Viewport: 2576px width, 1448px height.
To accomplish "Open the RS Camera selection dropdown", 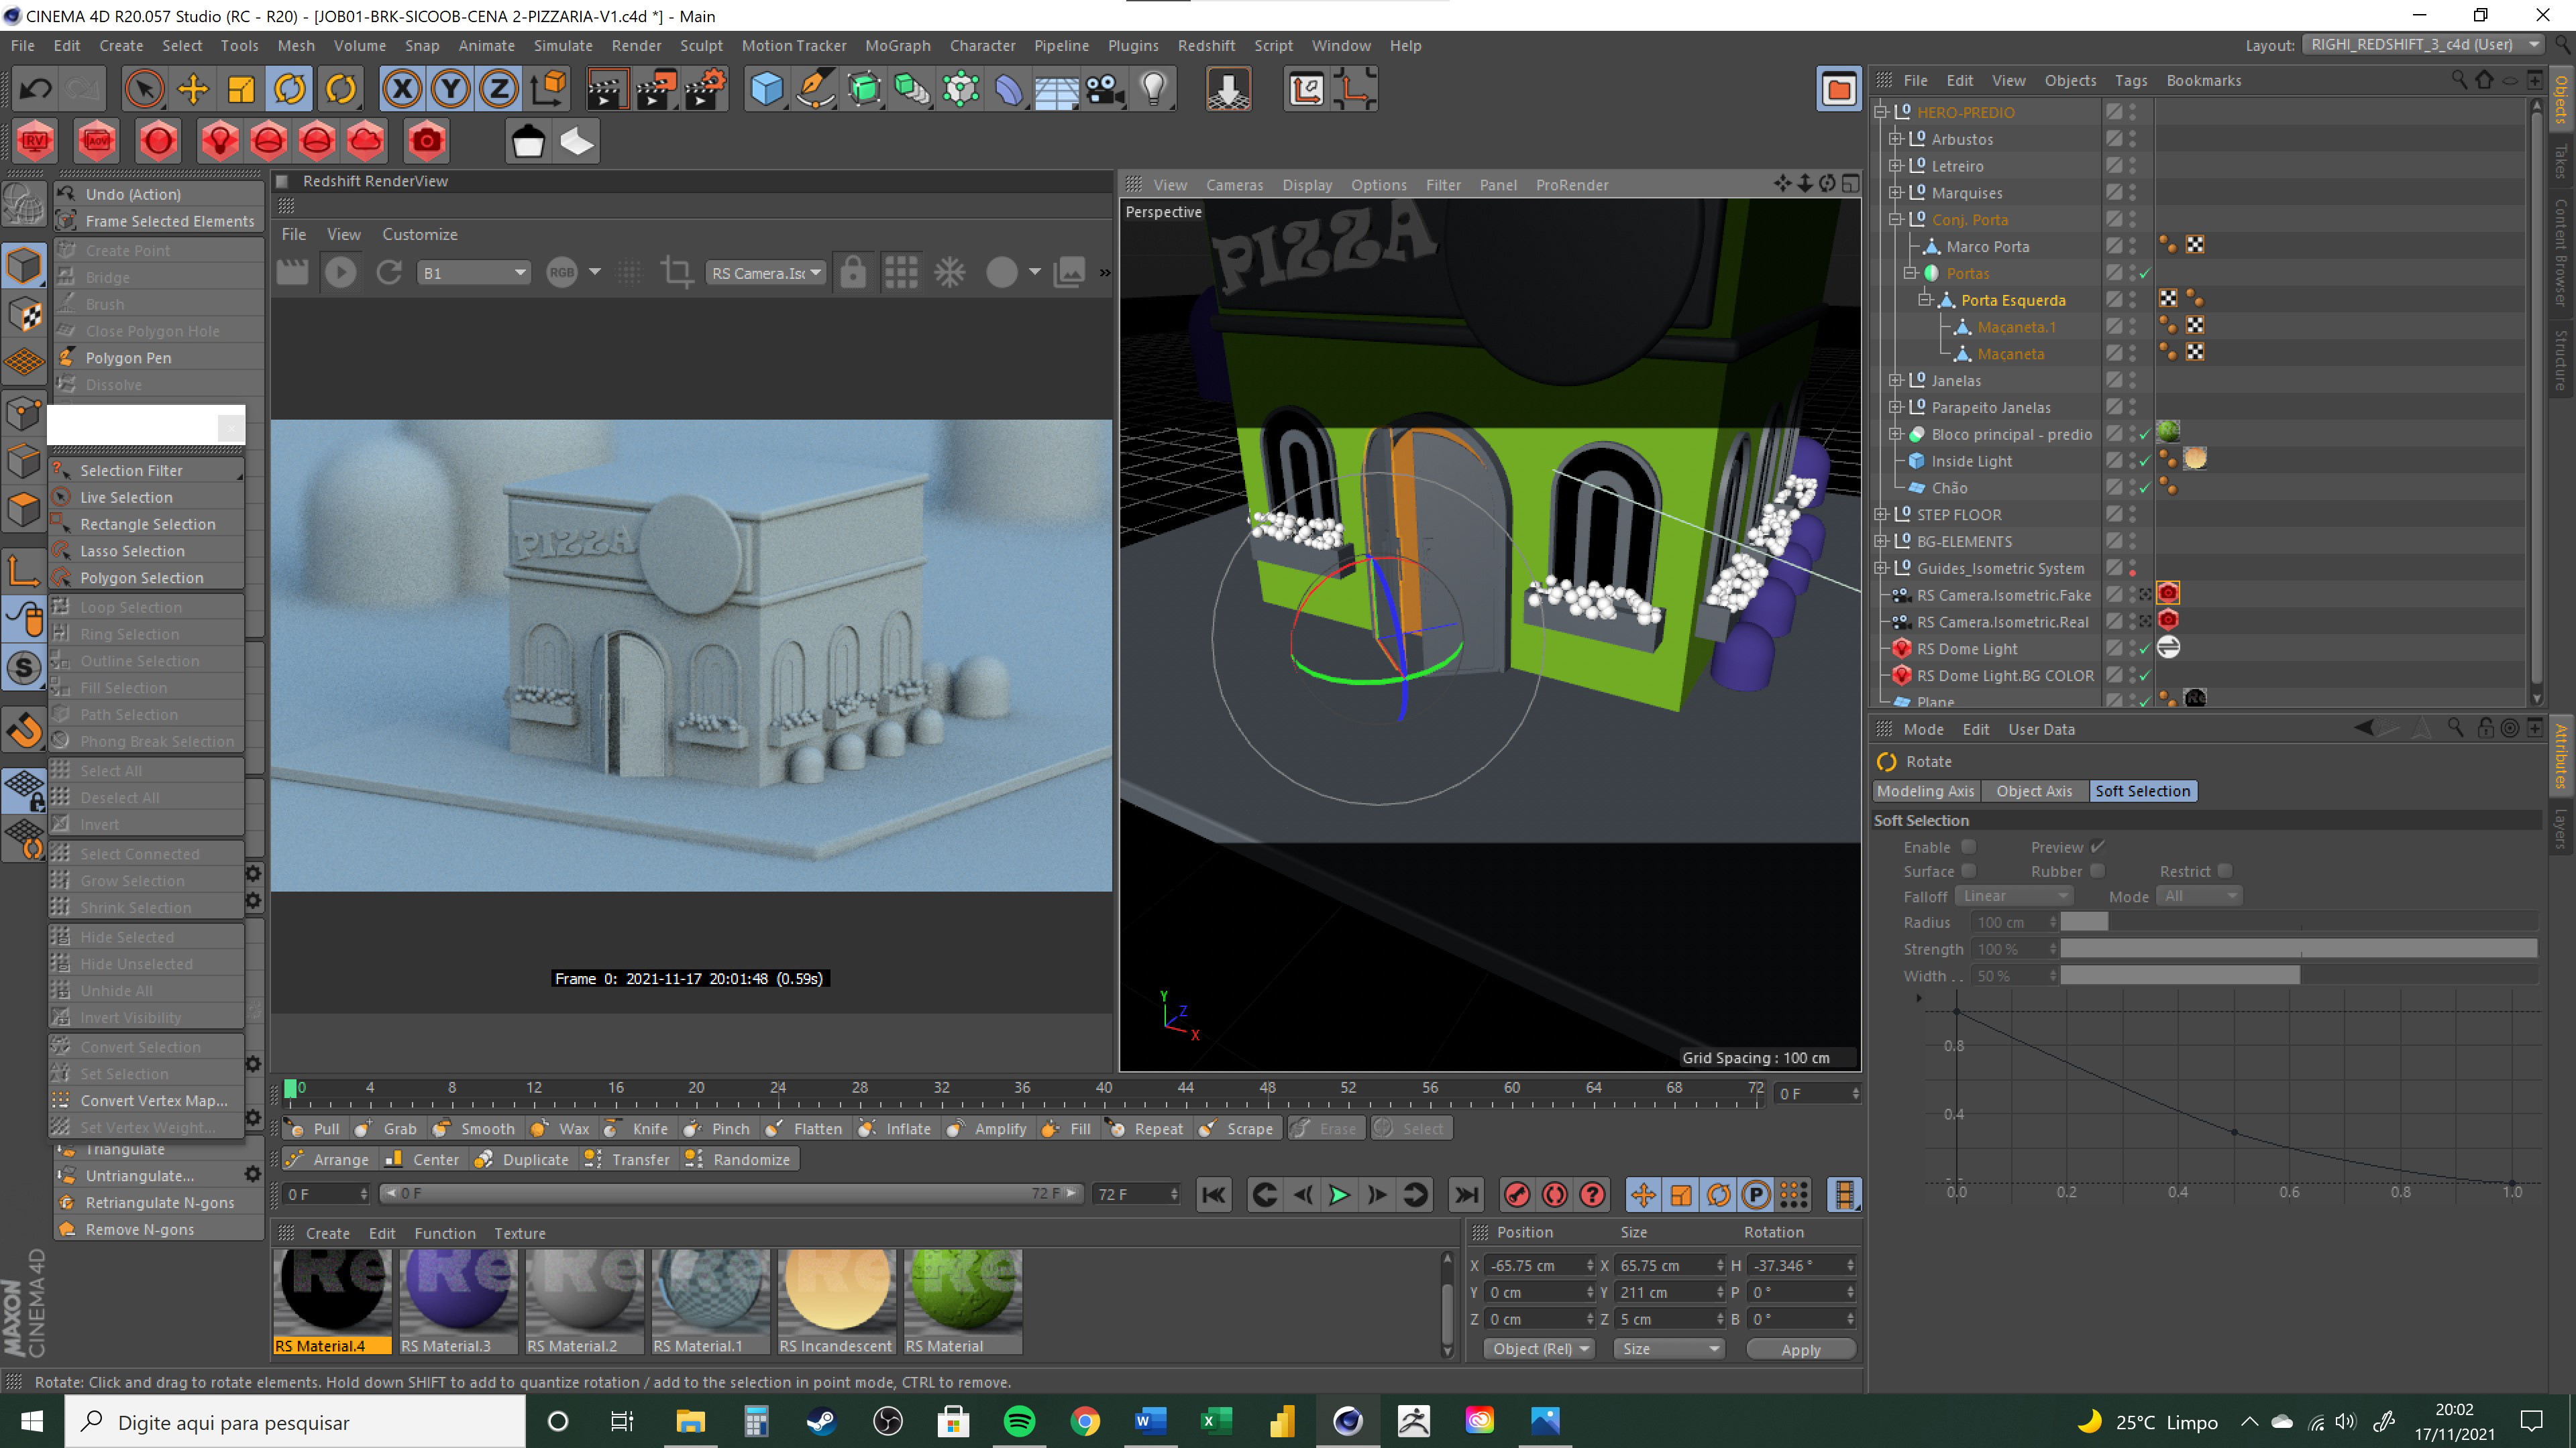I will pos(766,271).
